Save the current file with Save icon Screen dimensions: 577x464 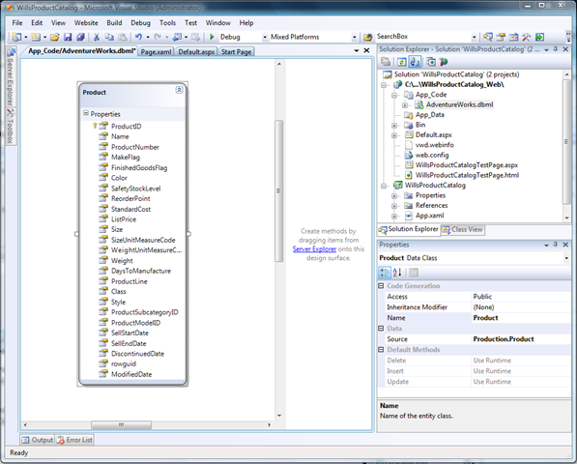(68, 37)
